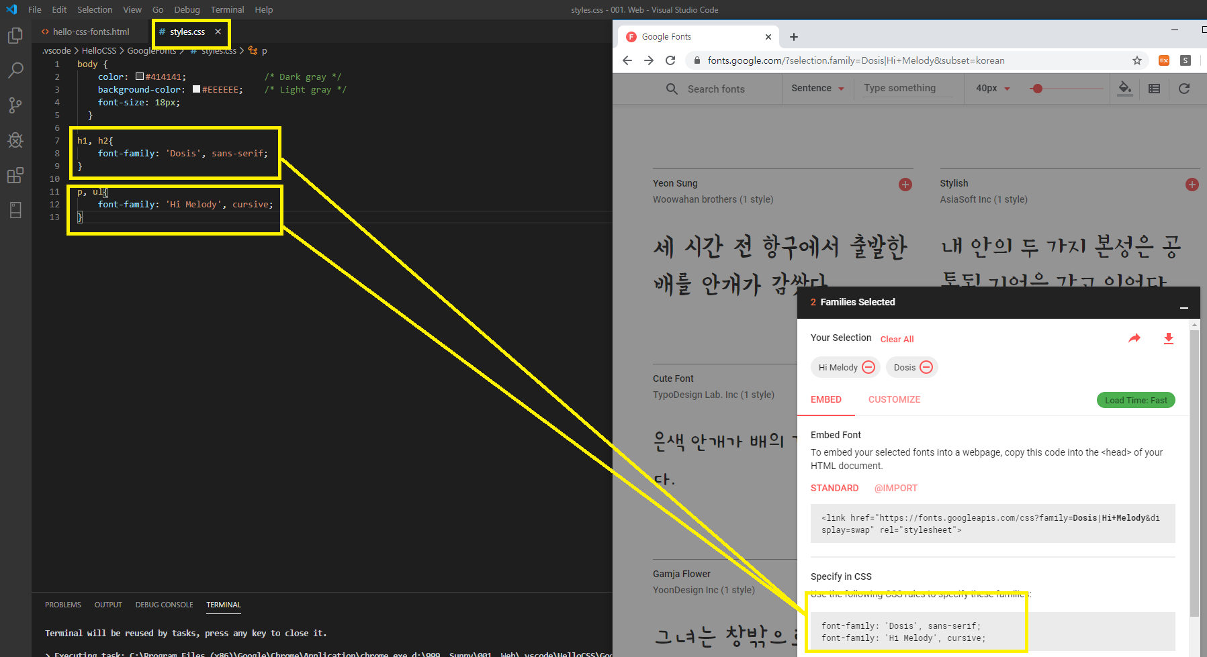Open the Selection menu
Screen dimensions: 1207x657
point(95,9)
